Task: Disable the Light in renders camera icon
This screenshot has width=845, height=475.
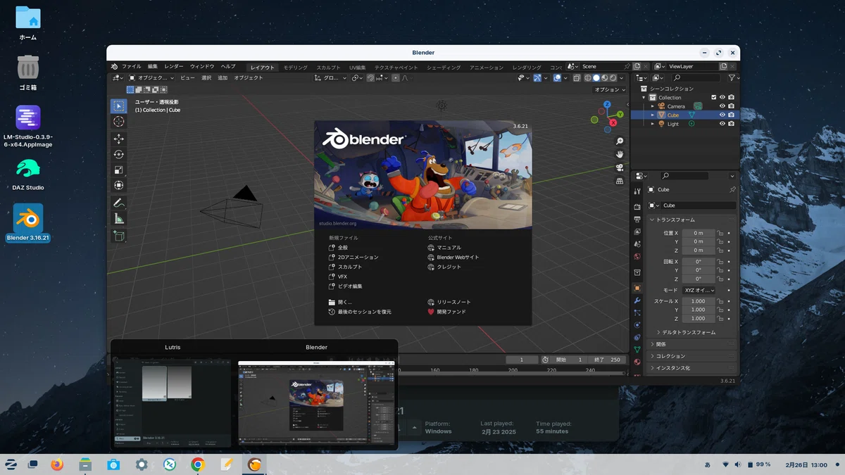Action: [x=732, y=124]
